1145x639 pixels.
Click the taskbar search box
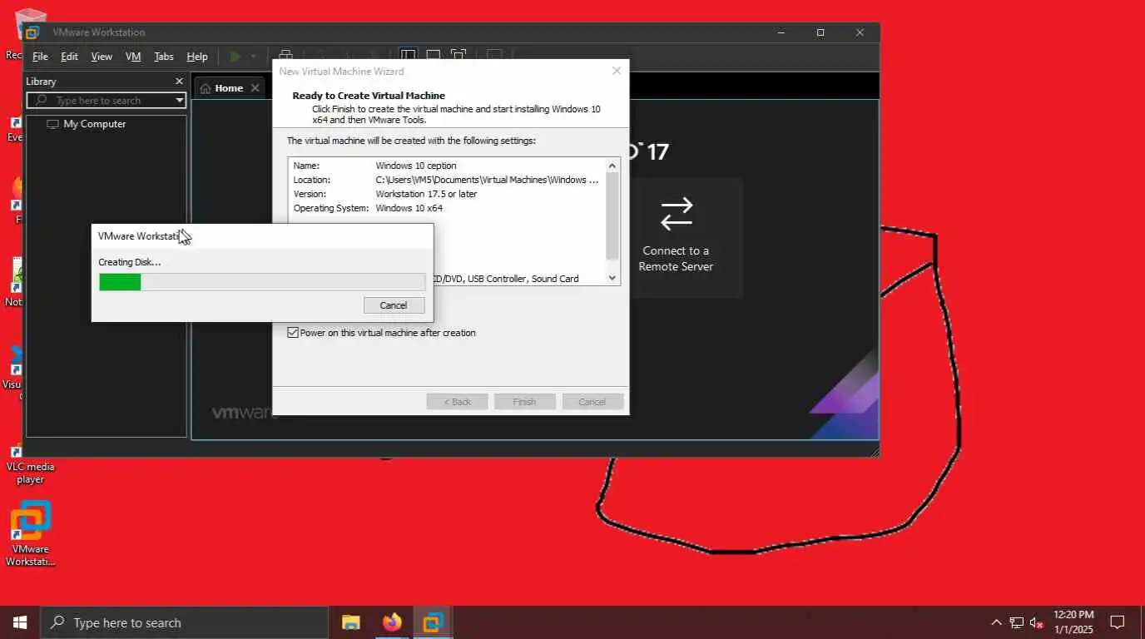coord(185,622)
